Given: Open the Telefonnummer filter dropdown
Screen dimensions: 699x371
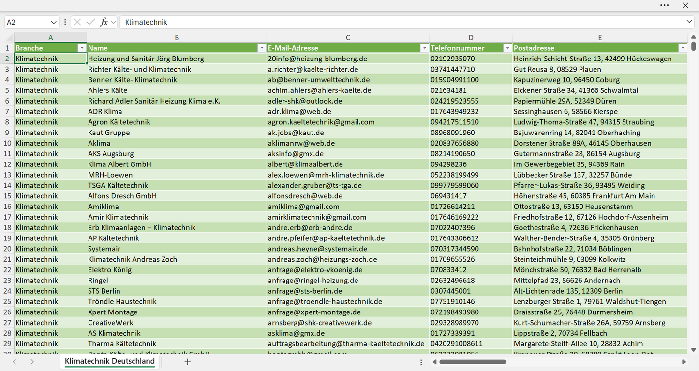Looking at the screenshot, I should pos(507,48).
